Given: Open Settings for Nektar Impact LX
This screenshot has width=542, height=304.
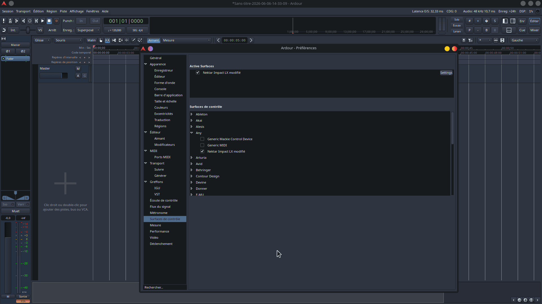Looking at the screenshot, I should tap(446, 73).
